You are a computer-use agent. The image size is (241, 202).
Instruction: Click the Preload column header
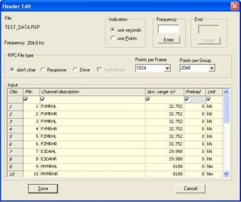pyautogui.click(x=195, y=92)
